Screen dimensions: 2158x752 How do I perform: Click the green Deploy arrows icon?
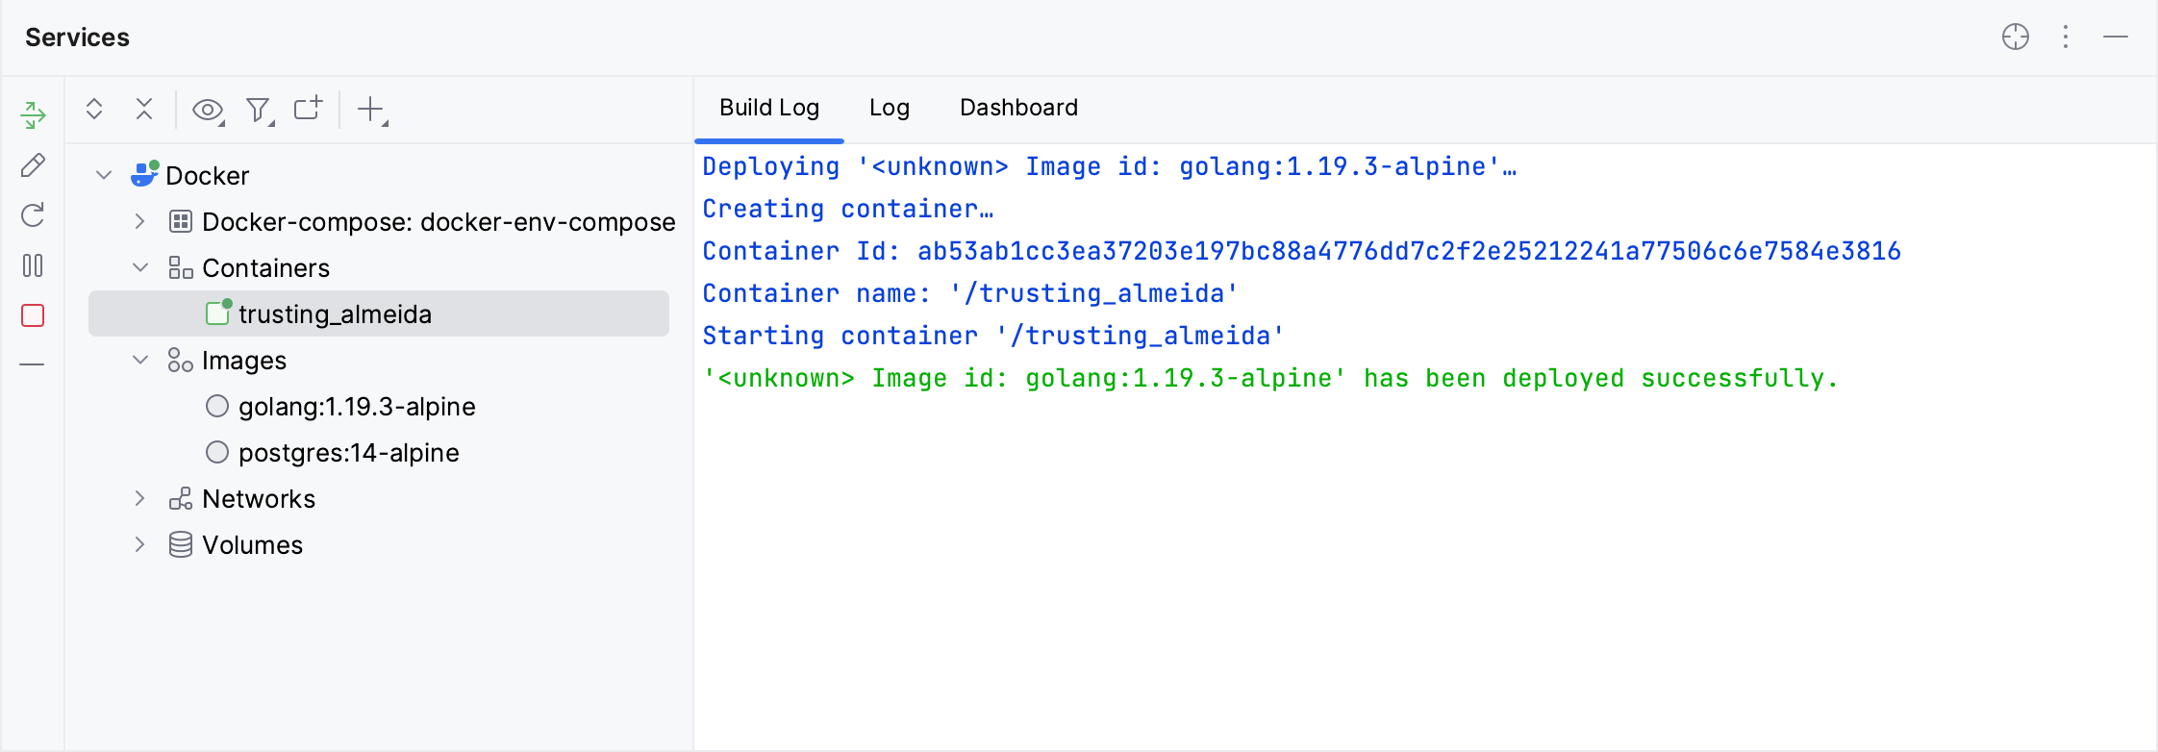tap(33, 115)
